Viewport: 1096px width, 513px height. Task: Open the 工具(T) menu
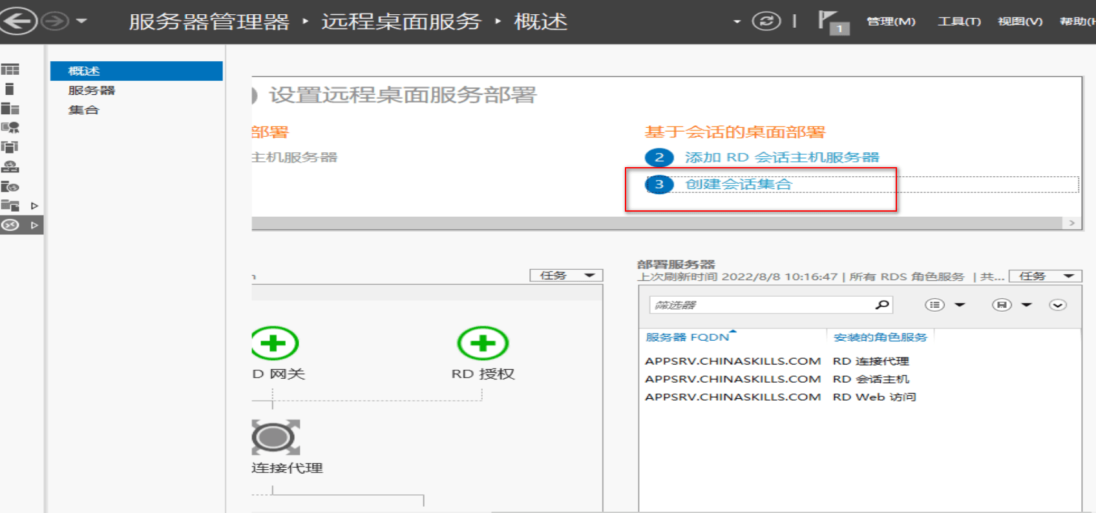click(x=959, y=21)
